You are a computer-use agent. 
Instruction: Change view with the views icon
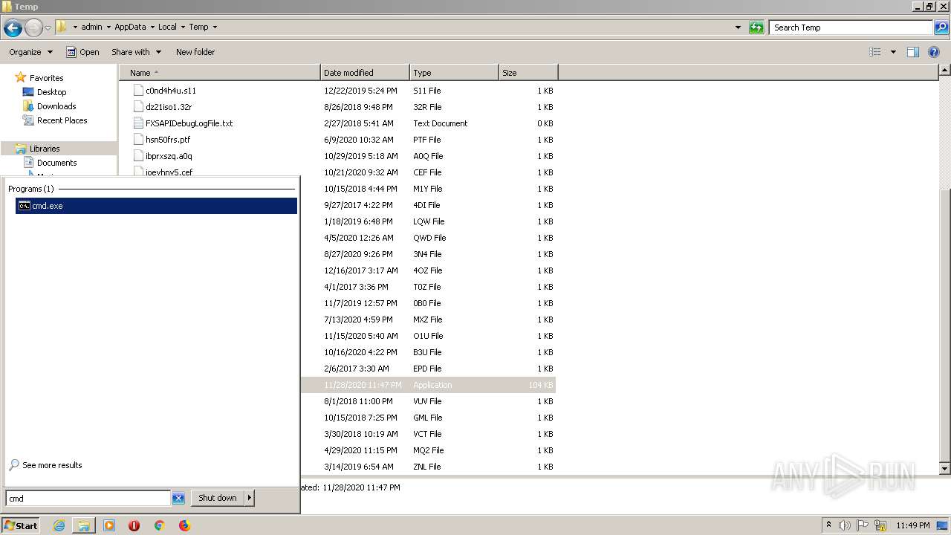[875, 52]
